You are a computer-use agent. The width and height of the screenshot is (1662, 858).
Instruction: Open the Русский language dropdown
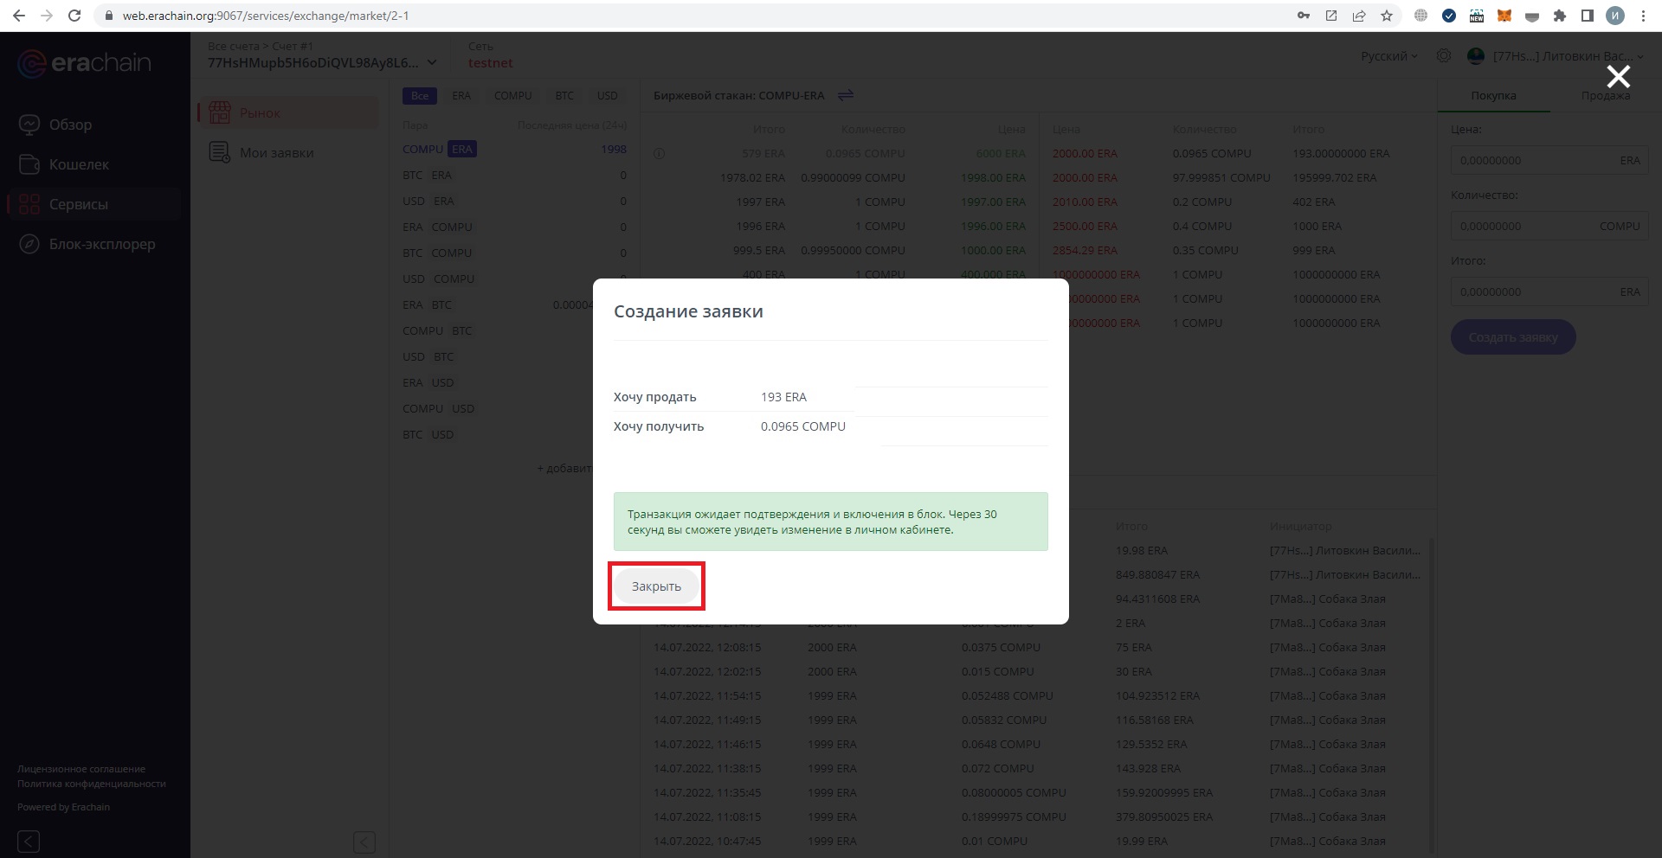(x=1388, y=56)
